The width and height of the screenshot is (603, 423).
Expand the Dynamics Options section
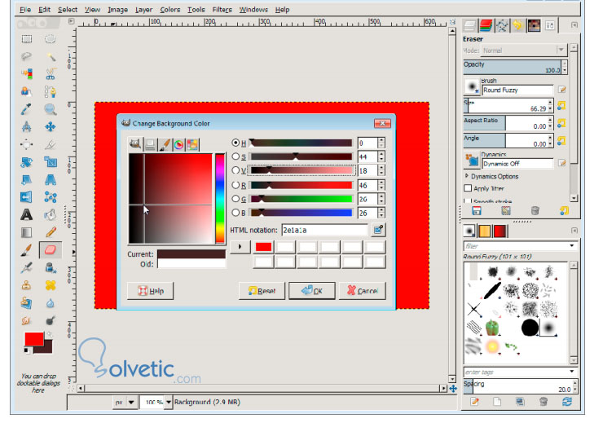click(x=466, y=176)
